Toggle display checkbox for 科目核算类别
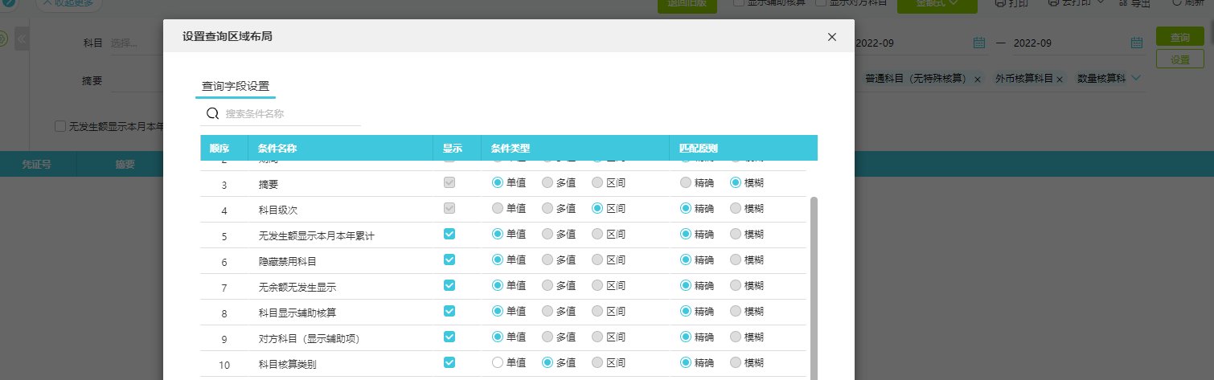This screenshot has height=380, width=1214. 449,362
